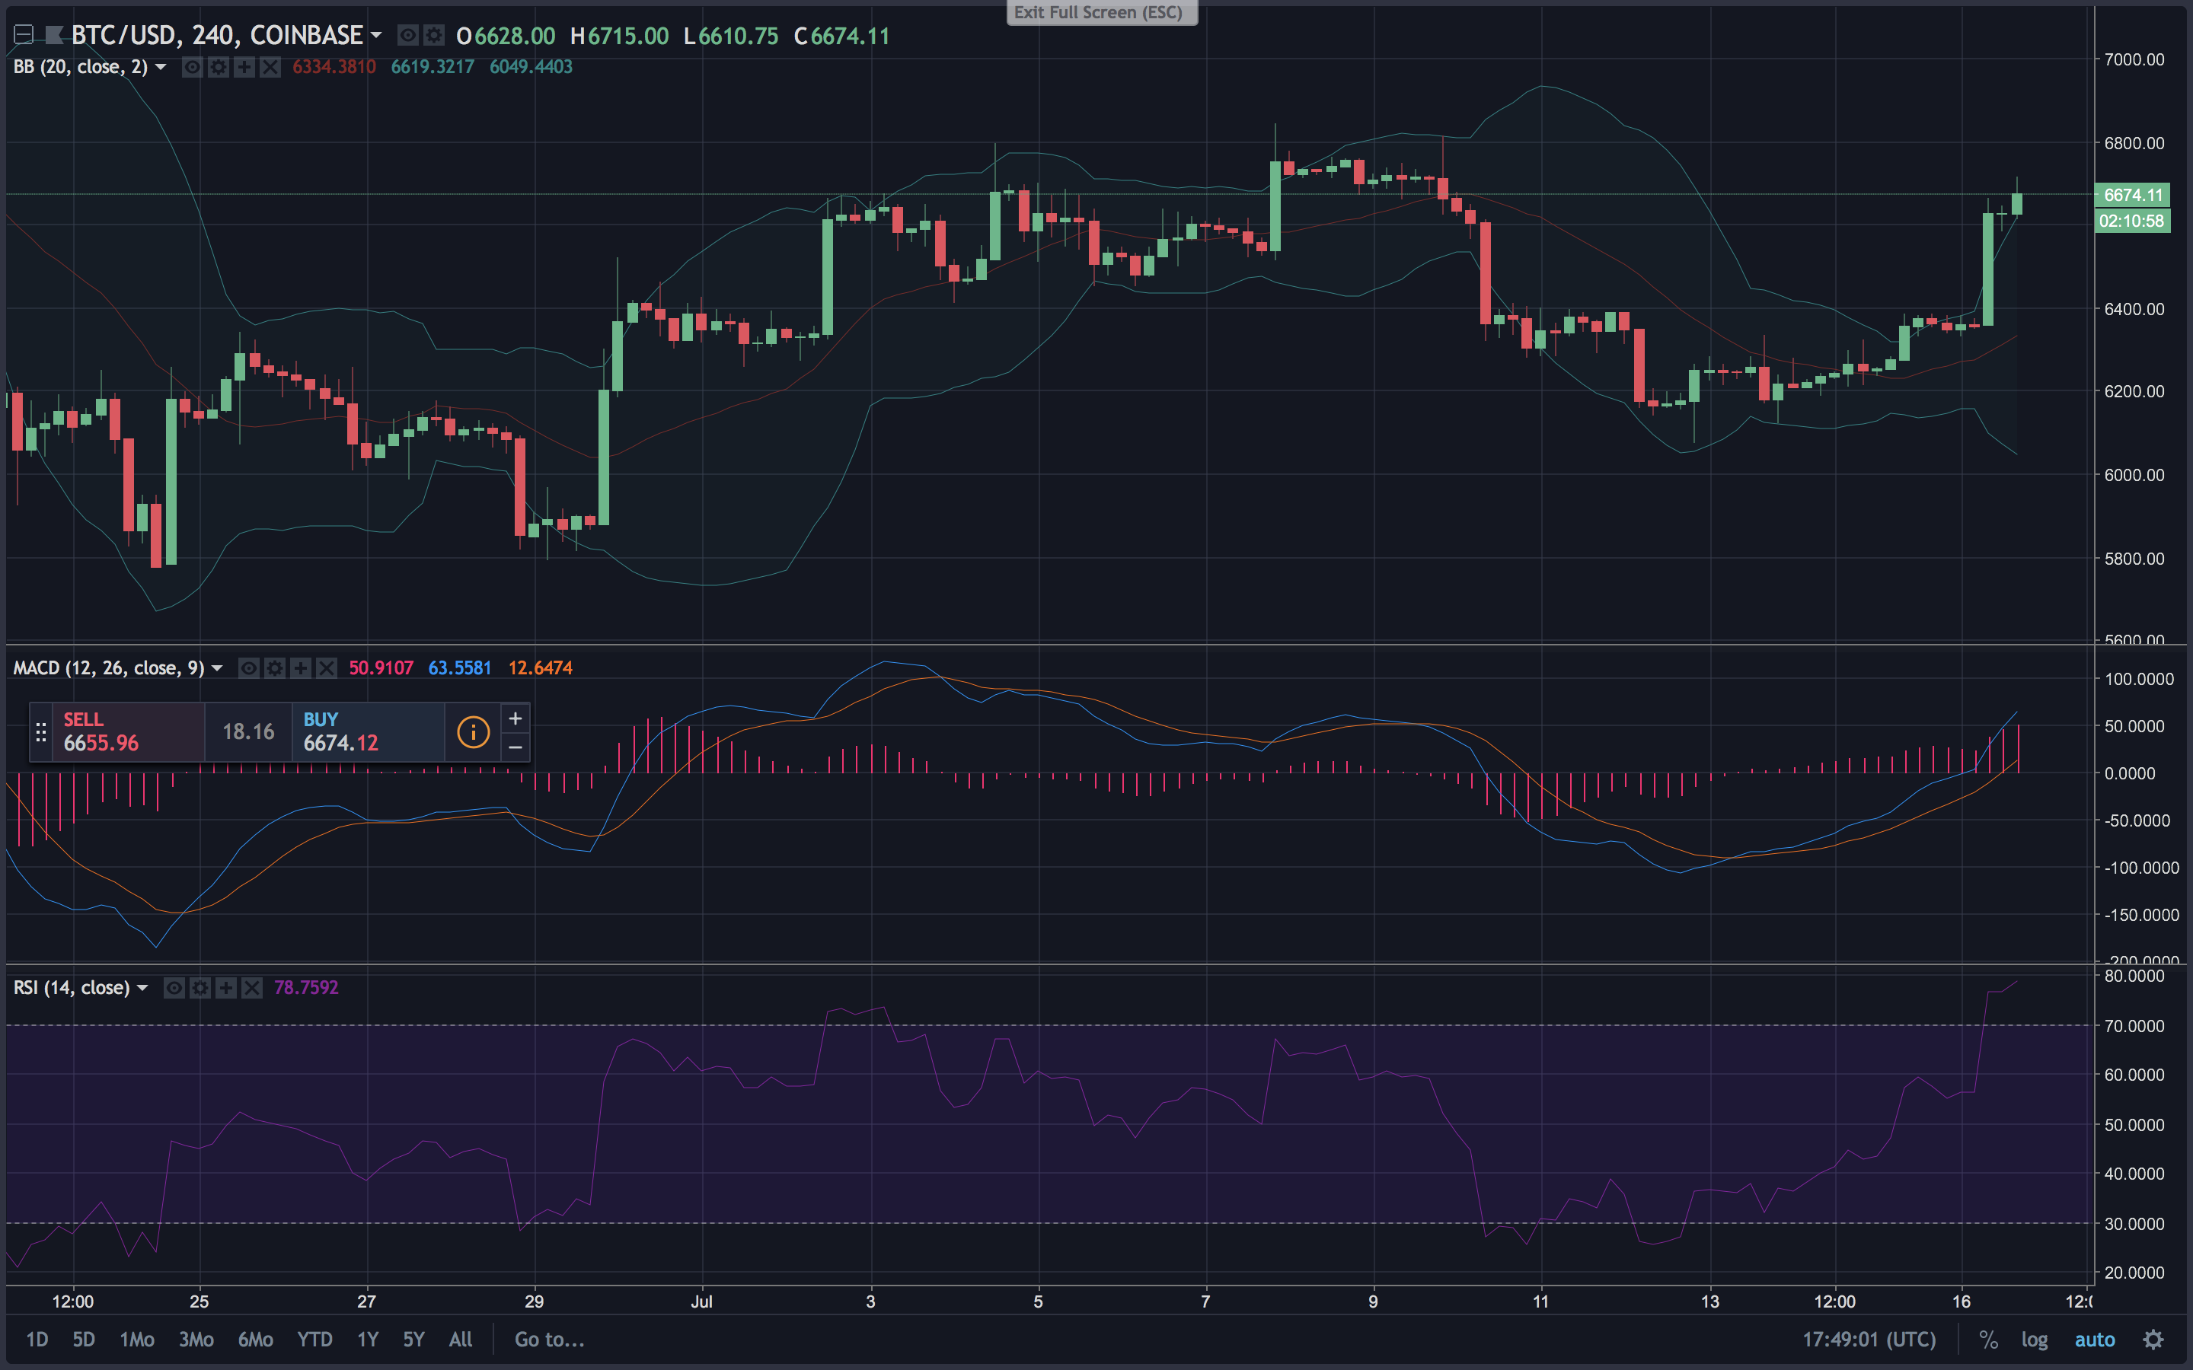
Task: Click MACD histogram value 50.9107
Action: point(381,667)
